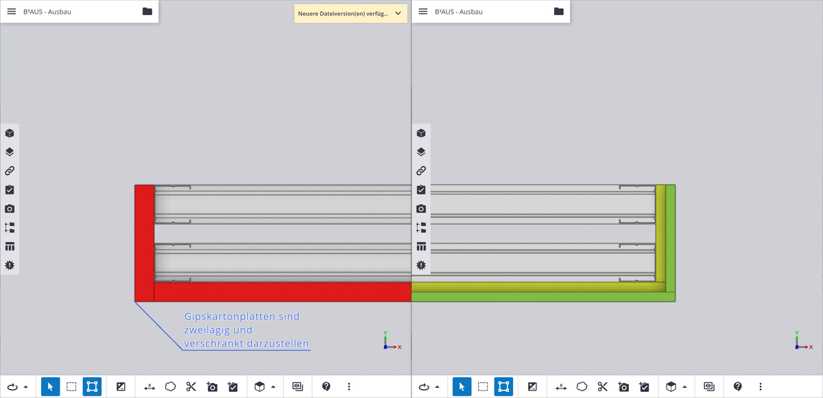Screen dimensions: 823x398
Task: Select the orbit rotate tool, left toolbar
Action: (x=12, y=387)
